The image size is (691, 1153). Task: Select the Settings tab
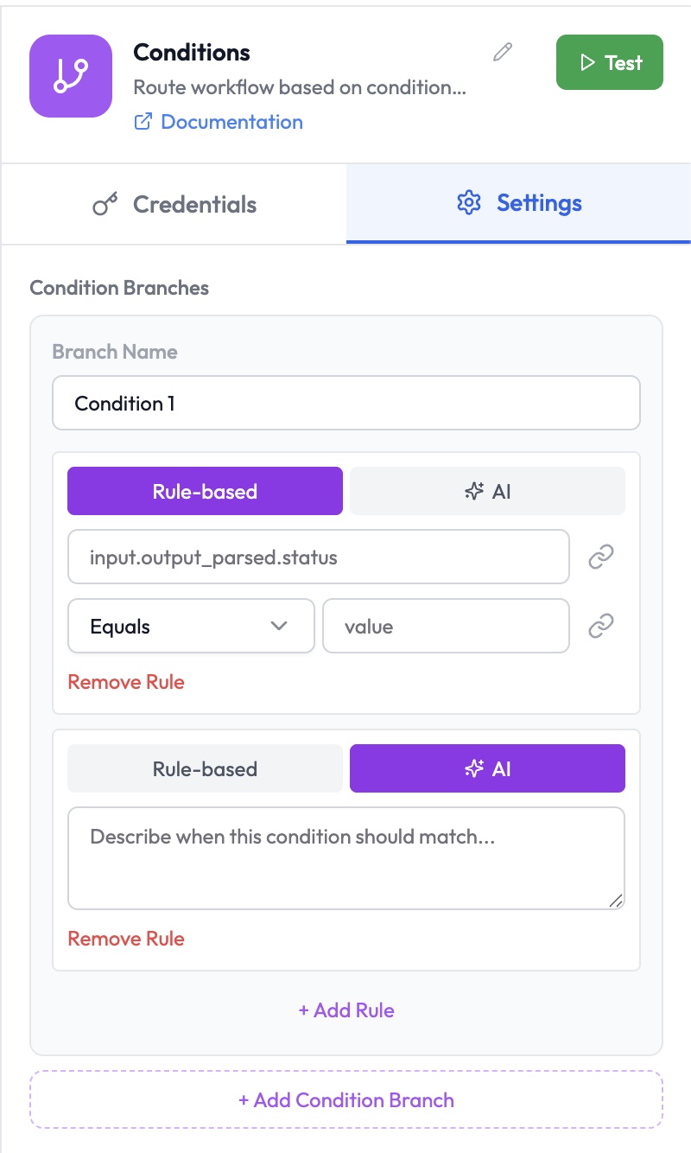click(518, 202)
